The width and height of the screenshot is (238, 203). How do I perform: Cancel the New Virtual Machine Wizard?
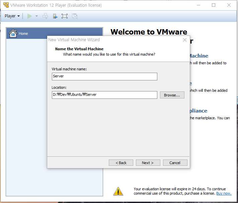(x=175, y=163)
